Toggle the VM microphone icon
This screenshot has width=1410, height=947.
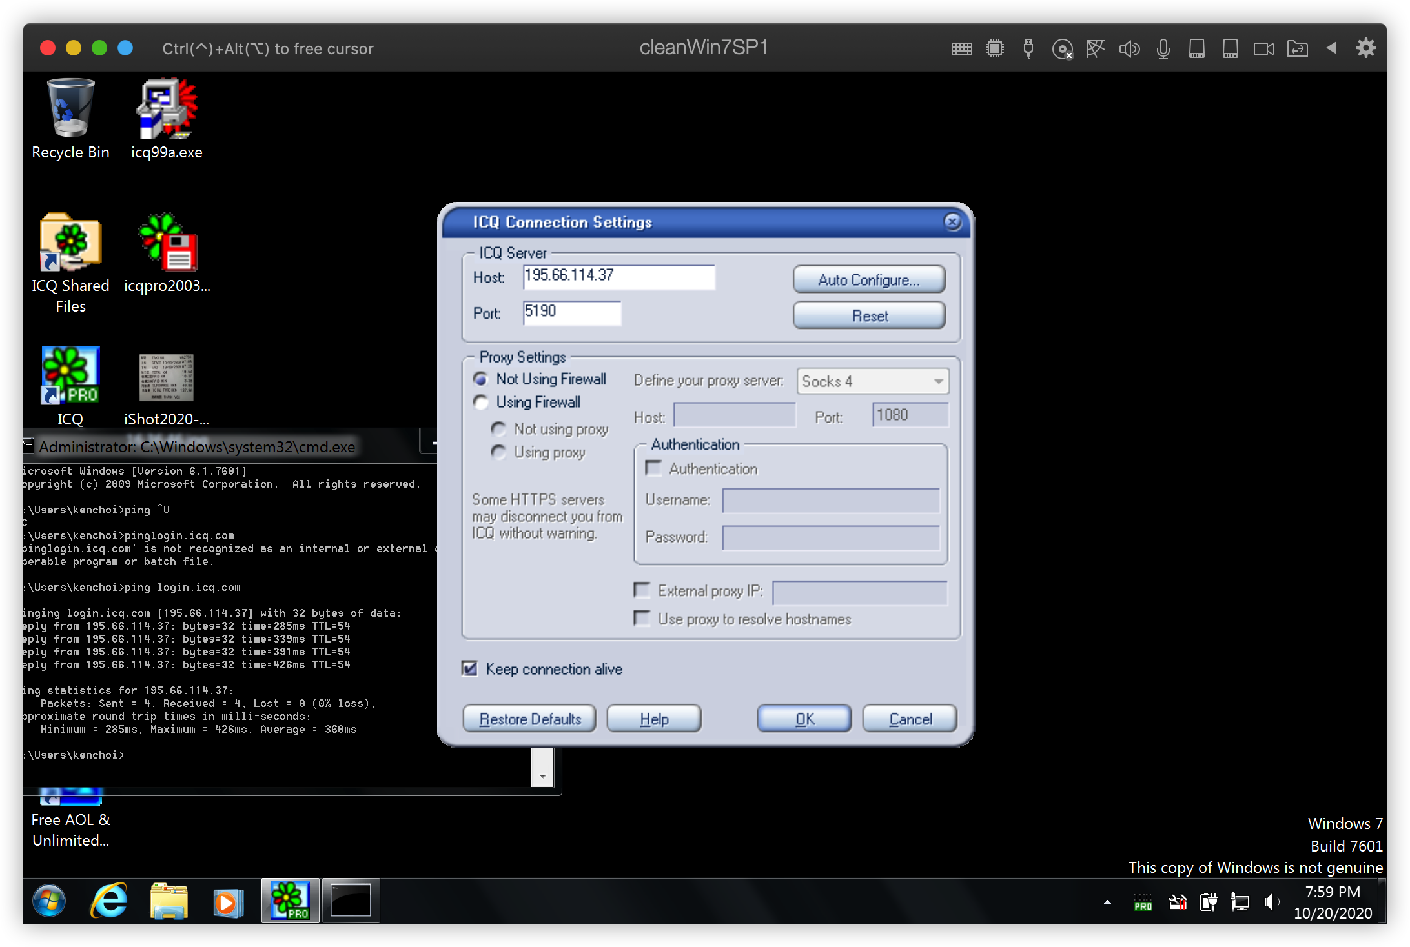click(x=1163, y=48)
